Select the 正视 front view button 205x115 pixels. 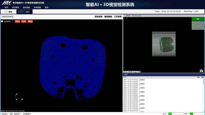tap(24, 21)
